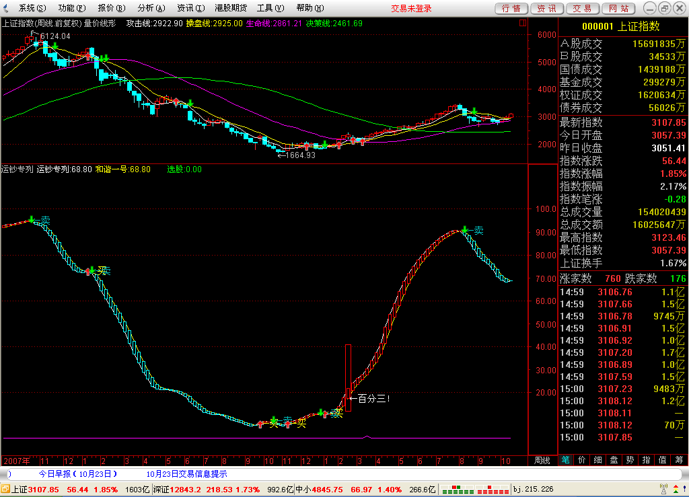Click the 操盘线:2925.00 indicator label

215,24
